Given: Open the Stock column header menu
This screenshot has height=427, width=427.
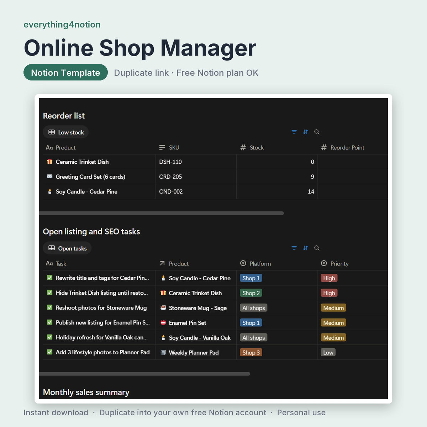Looking at the screenshot, I should pos(252,147).
